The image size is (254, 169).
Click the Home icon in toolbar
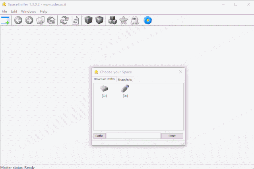click(51, 20)
